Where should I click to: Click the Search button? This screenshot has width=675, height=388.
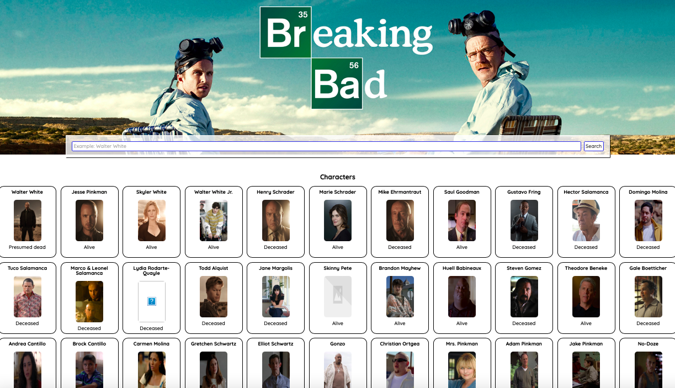[x=593, y=146]
